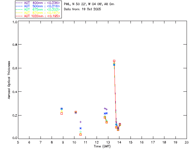Click the 1.0 y-axis tick label
Viewport: 192px width, 154px height.
point(15,22)
